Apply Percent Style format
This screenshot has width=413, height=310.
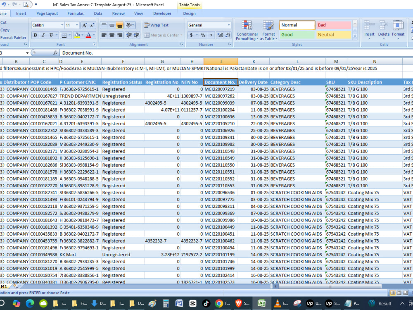(x=203, y=35)
